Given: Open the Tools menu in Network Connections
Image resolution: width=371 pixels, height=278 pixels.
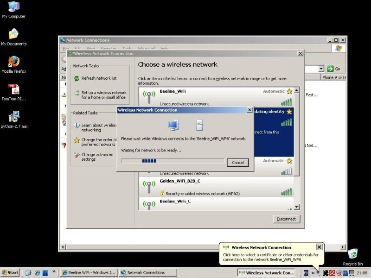Looking at the screenshot, I should click(x=127, y=48).
